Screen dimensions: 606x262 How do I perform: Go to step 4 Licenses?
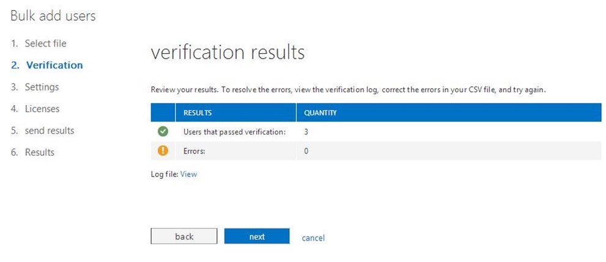coord(35,109)
